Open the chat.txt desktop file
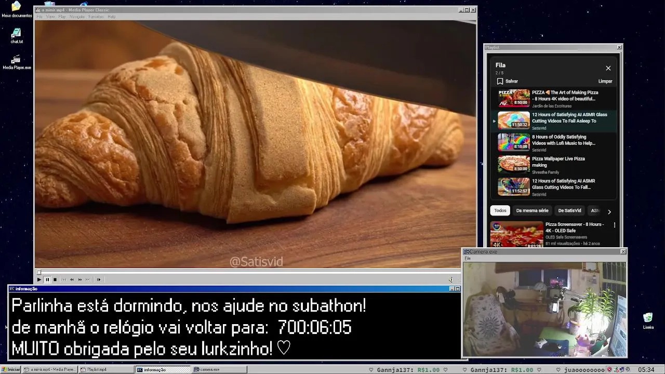 pos(17,35)
